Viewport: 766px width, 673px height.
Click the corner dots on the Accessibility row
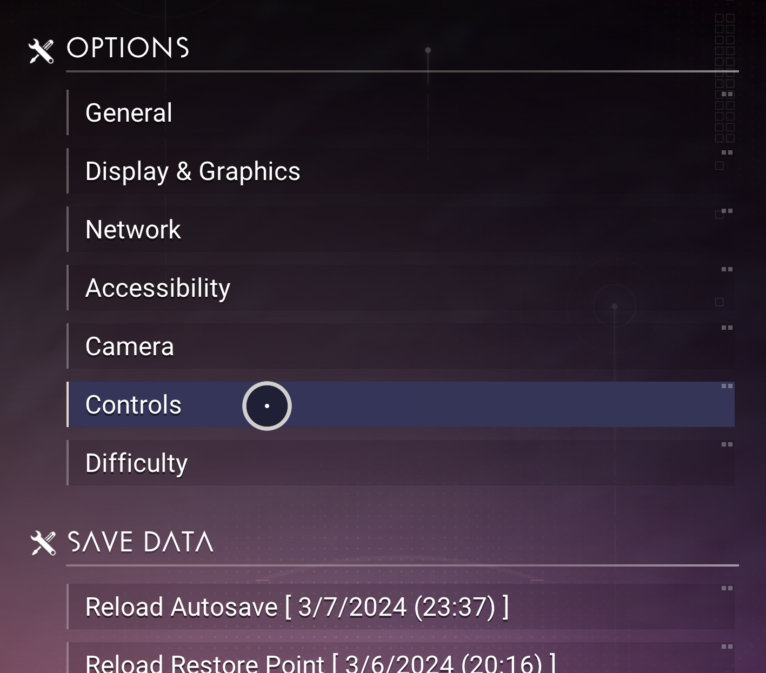(727, 269)
